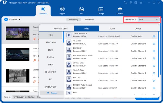Choose ProRes format
This screenshot has height=103, width=163.
[x=51, y=57]
